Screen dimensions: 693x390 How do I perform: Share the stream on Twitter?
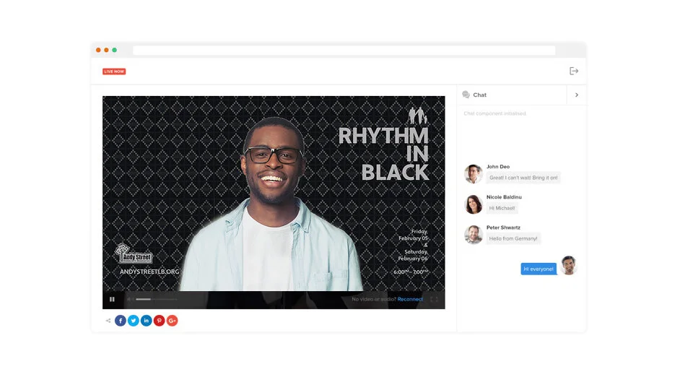point(133,321)
